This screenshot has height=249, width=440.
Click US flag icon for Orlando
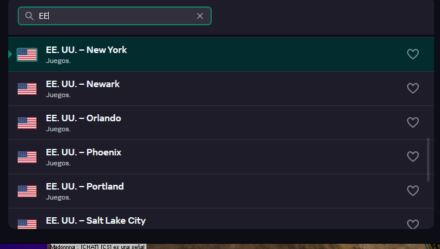pyautogui.click(x=27, y=123)
